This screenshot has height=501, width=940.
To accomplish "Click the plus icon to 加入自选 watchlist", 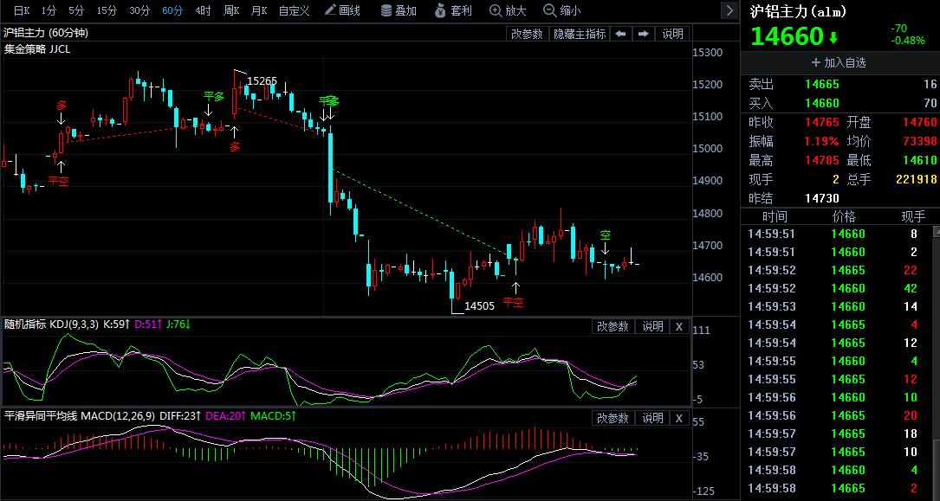I will pyautogui.click(x=814, y=62).
